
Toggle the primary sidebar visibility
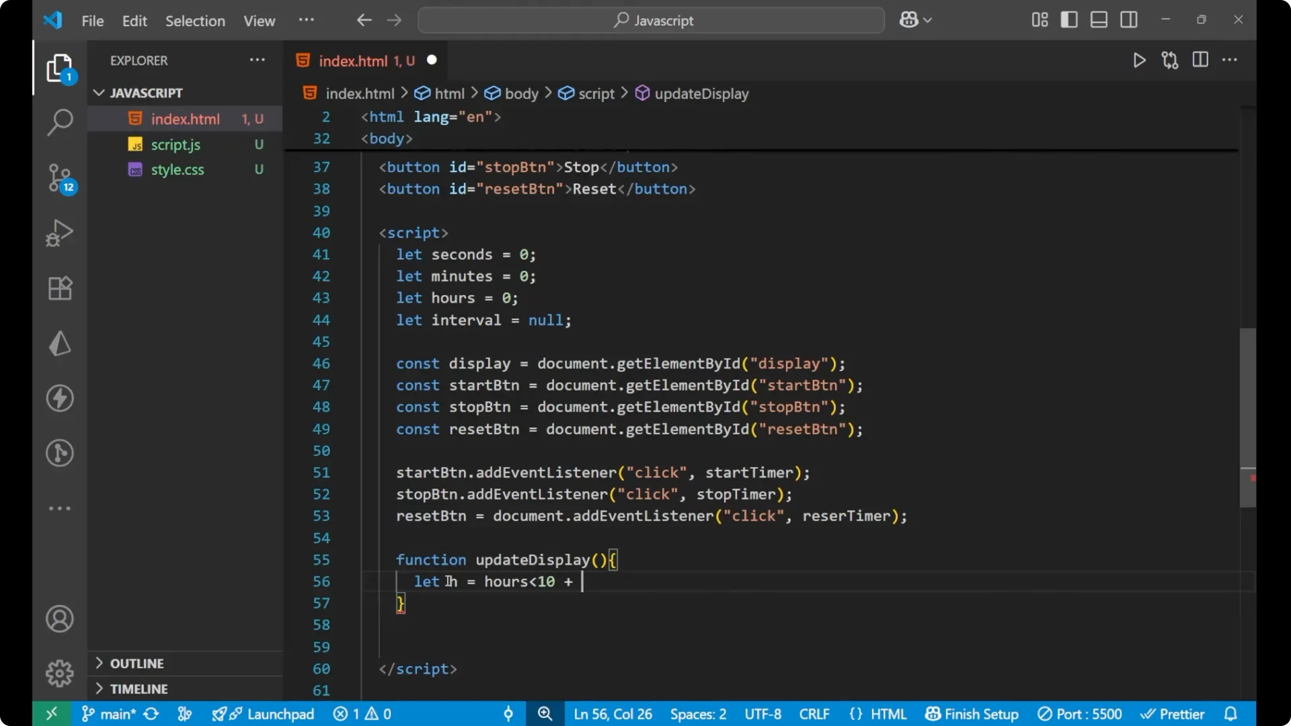click(1068, 19)
